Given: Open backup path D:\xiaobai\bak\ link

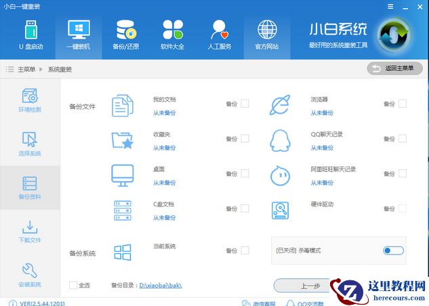Looking at the screenshot, I should point(161,286).
